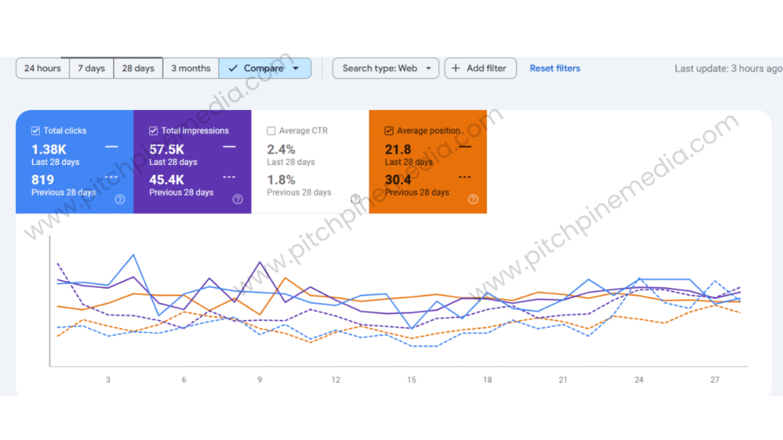Click the plus icon beside Add filter
The width and height of the screenshot is (783, 440).
click(x=456, y=68)
